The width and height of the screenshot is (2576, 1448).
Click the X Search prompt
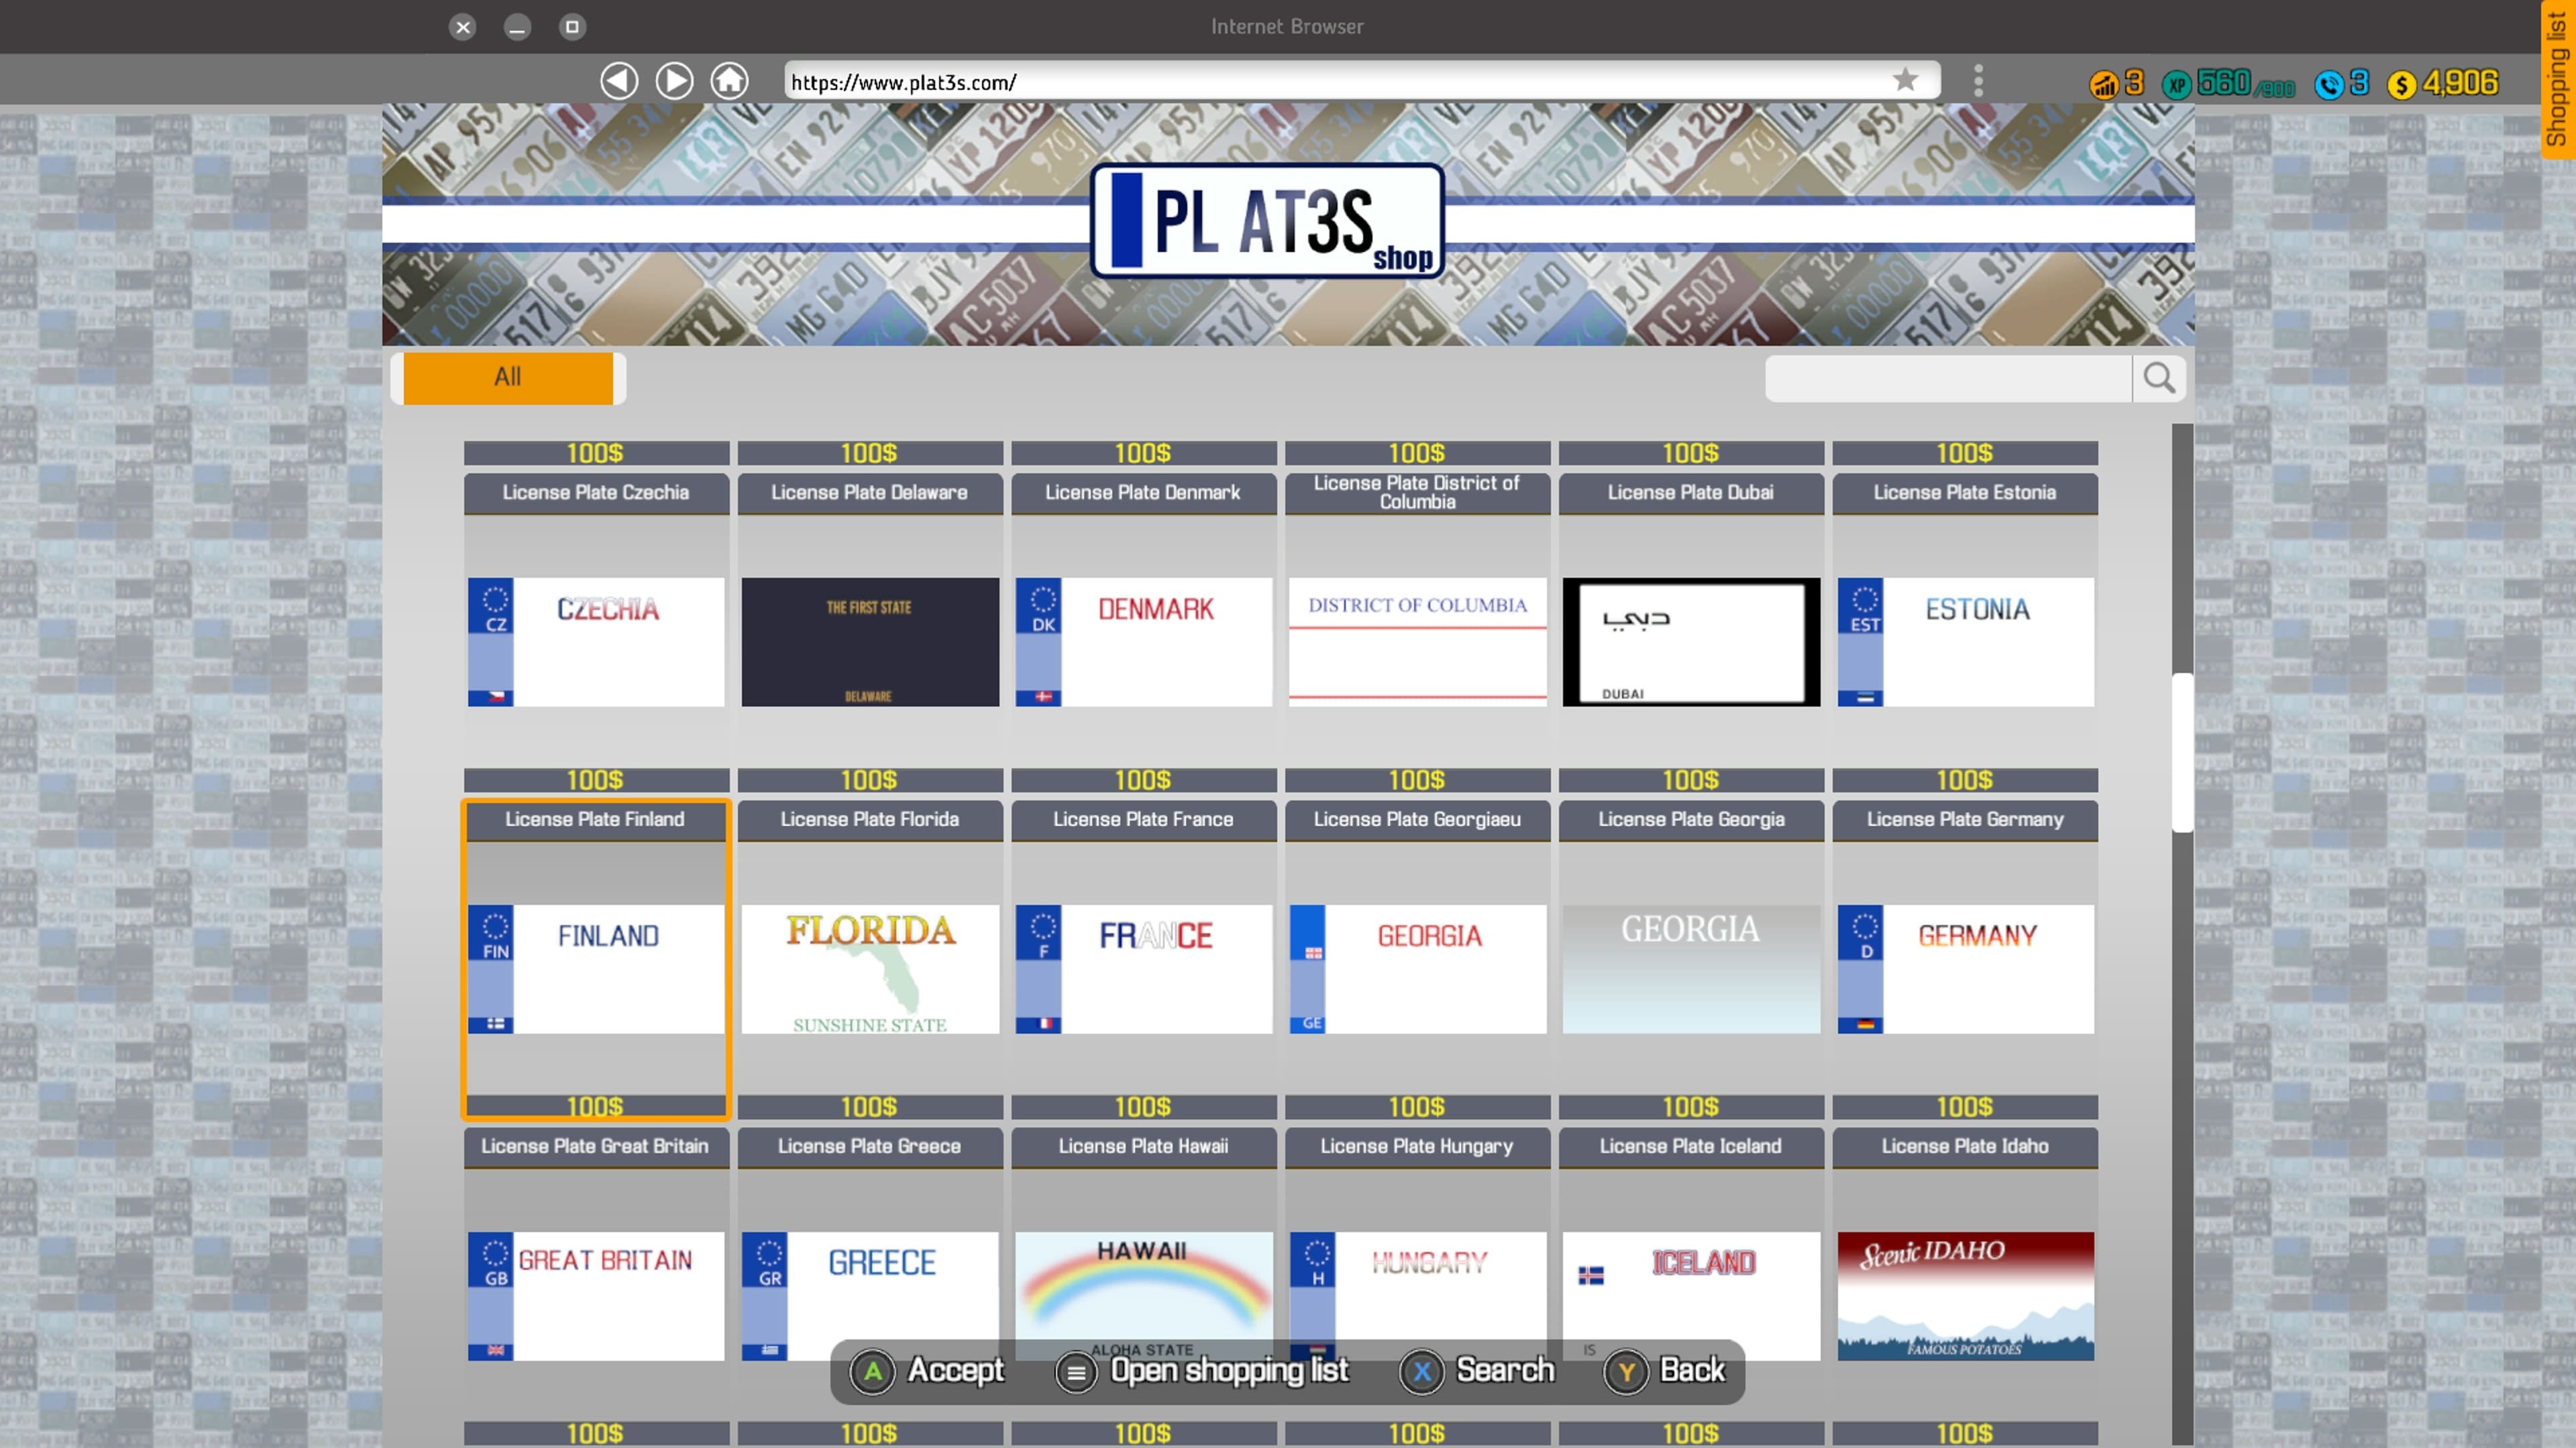[1478, 1371]
